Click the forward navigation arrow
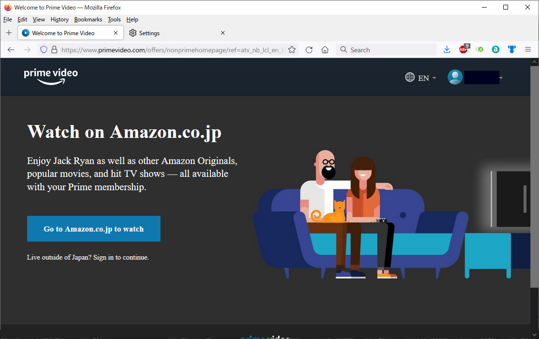 (x=27, y=50)
